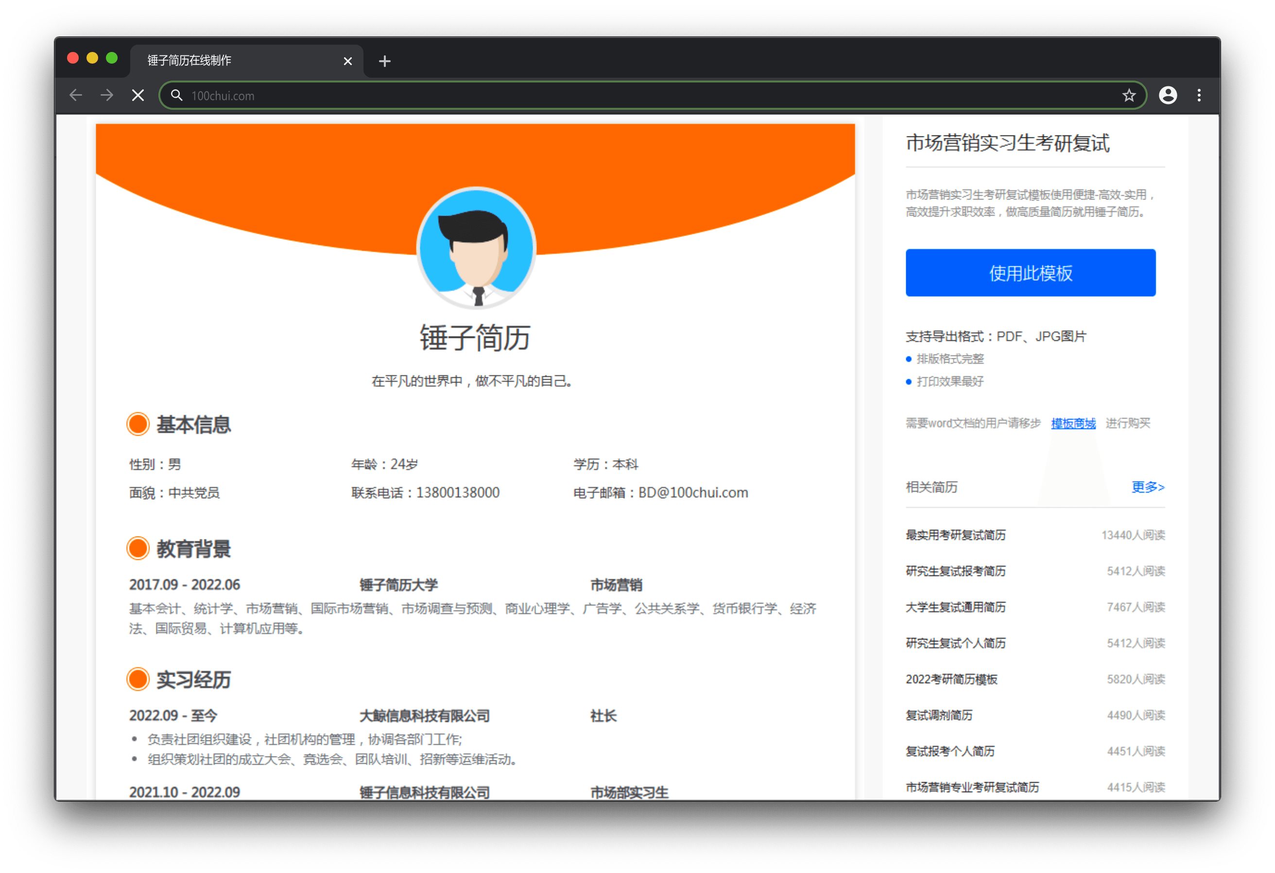The image size is (1275, 873).
Task: Click the avatar profile picture
Action: 476,248
